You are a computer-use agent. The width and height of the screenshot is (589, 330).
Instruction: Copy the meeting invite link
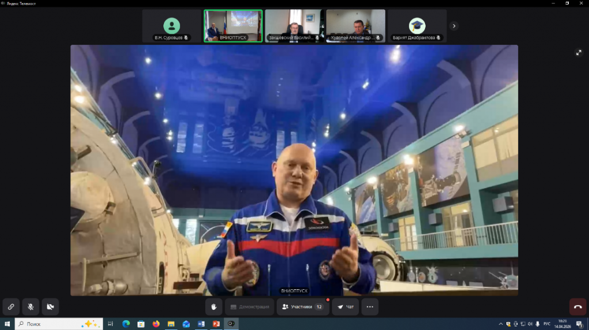click(x=11, y=307)
